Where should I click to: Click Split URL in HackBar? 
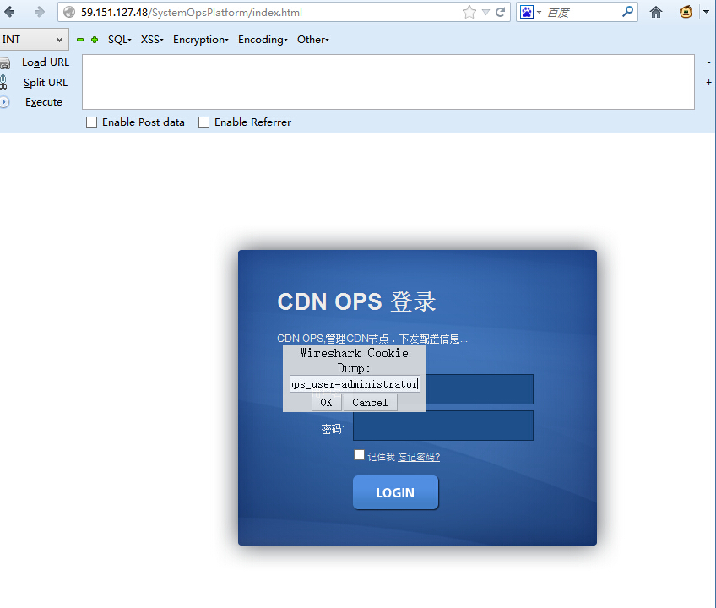tap(46, 82)
